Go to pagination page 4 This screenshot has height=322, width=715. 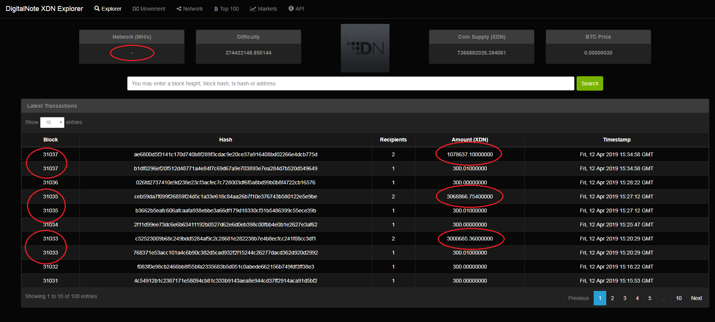(637, 298)
